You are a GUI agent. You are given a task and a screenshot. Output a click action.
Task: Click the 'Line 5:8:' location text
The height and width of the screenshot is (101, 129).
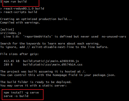pyautogui.click(x=11, y=36)
